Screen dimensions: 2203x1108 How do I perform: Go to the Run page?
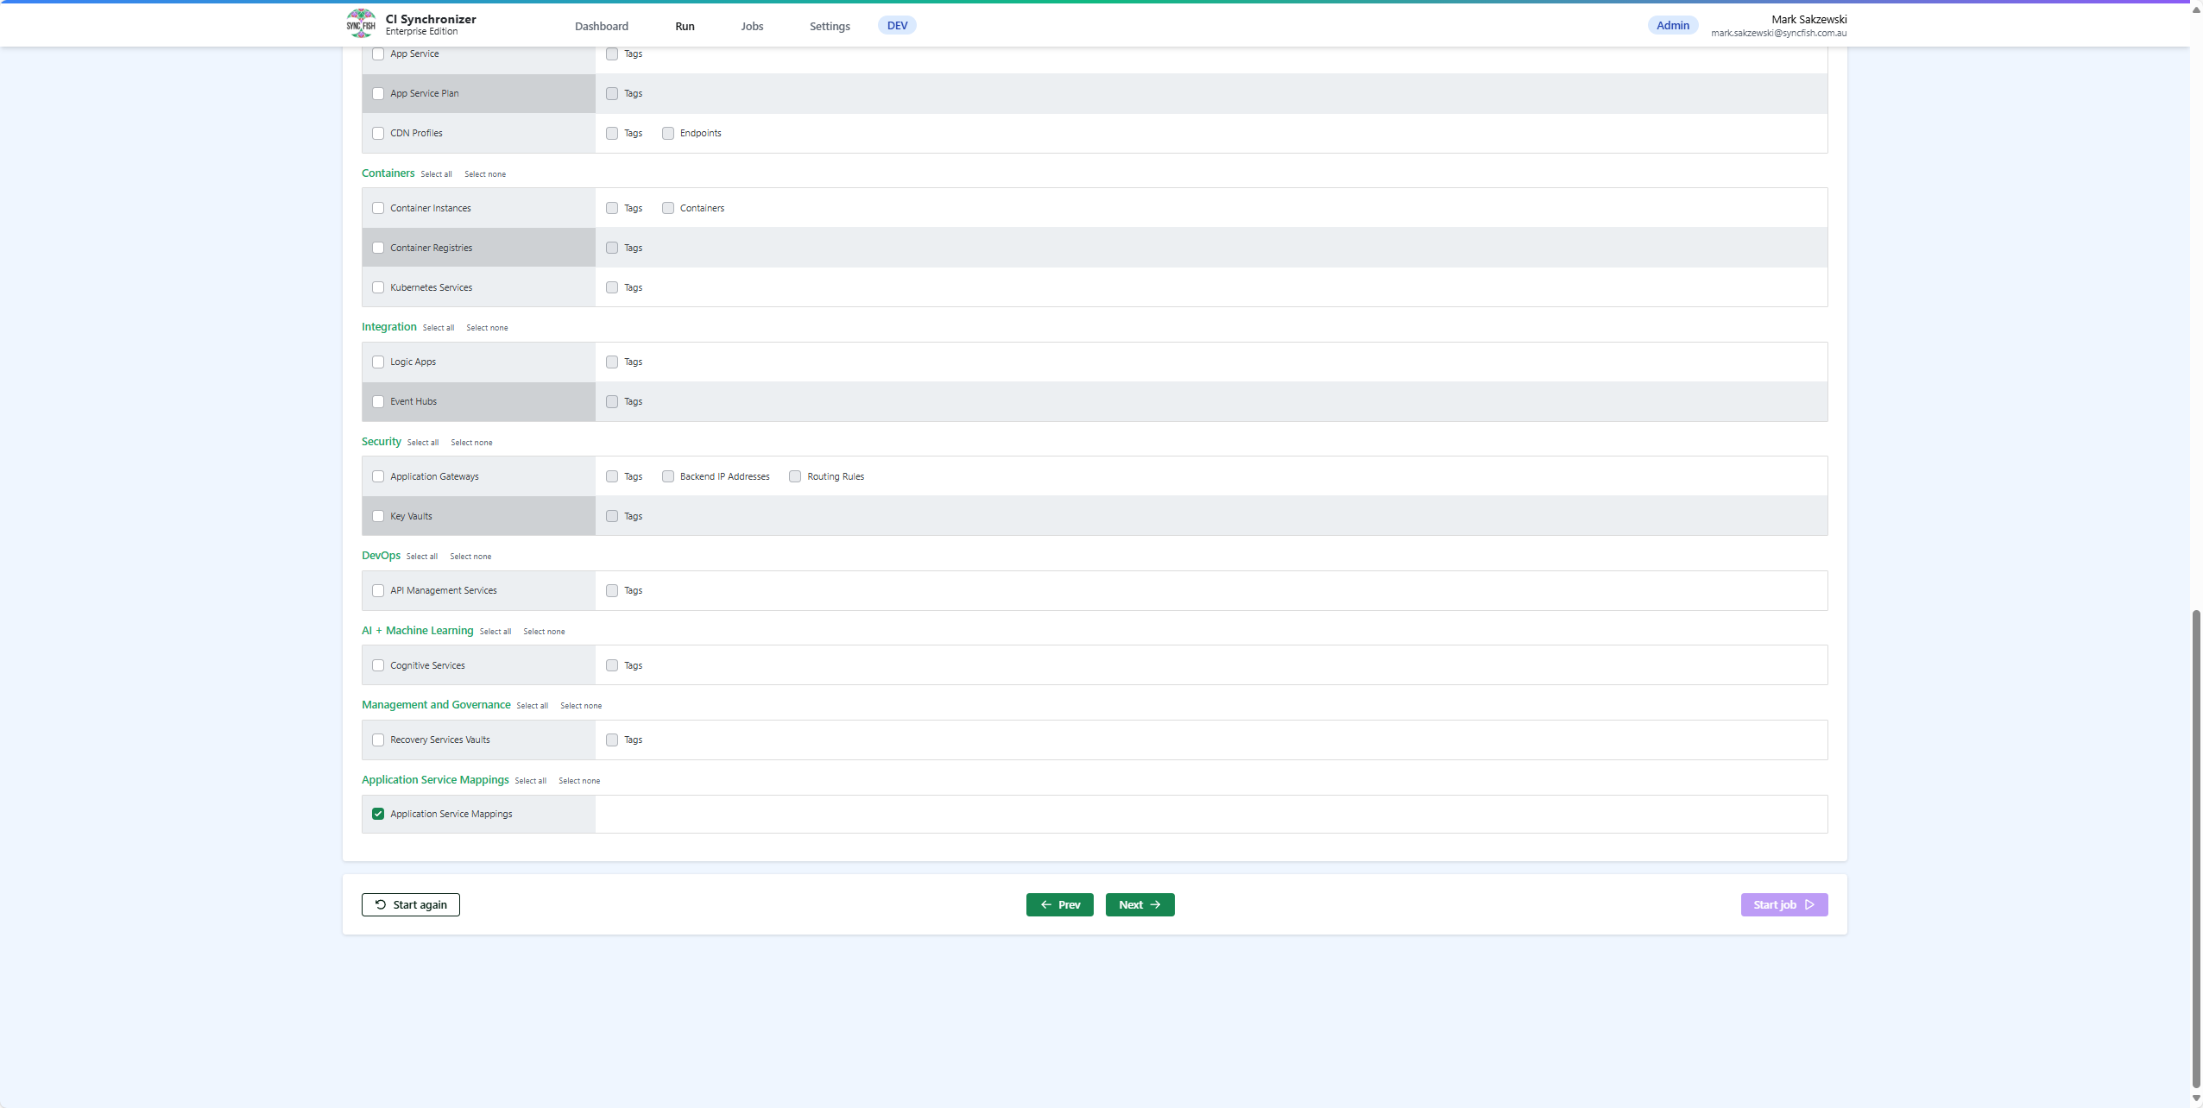pyautogui.click(x=685, y=26)
